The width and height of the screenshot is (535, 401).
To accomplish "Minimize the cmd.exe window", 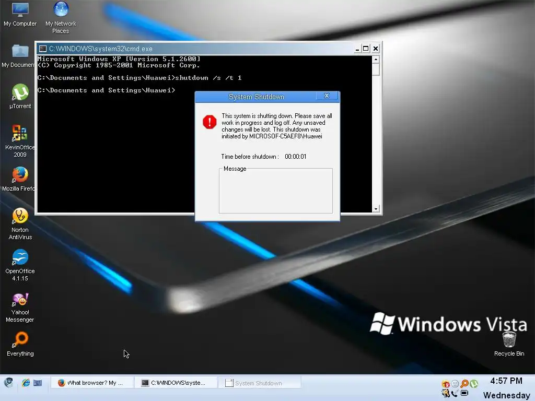I will pos(357,49).
